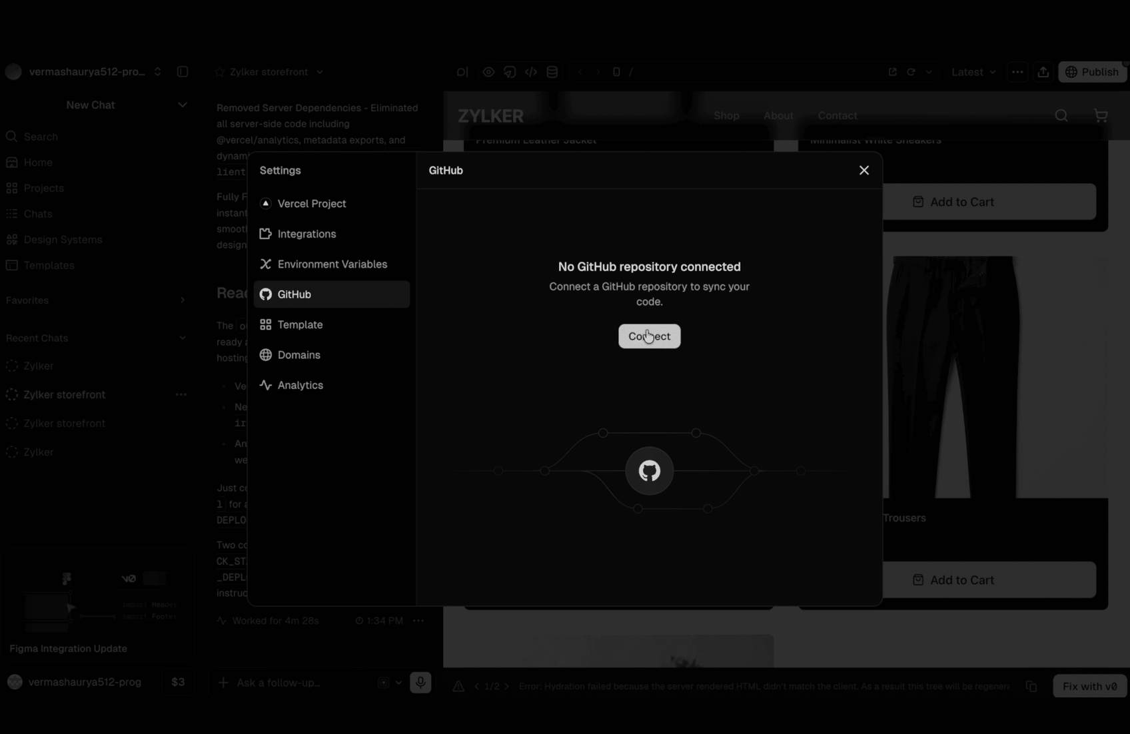The width and height of the screenshot is (1130, 734).
Task: Copy the hydration error message
Action: (x=1031, y=687)
